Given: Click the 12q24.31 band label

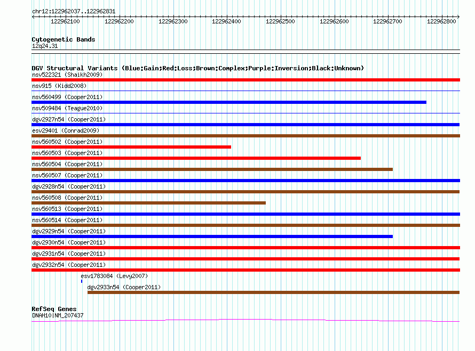Looking at the screenshot, I should coord(45,46).
